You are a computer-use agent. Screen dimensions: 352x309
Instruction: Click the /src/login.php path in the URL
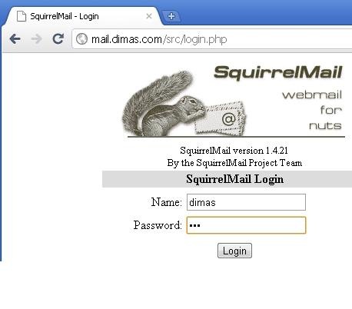pyautogui.click(x=194, y=39)
